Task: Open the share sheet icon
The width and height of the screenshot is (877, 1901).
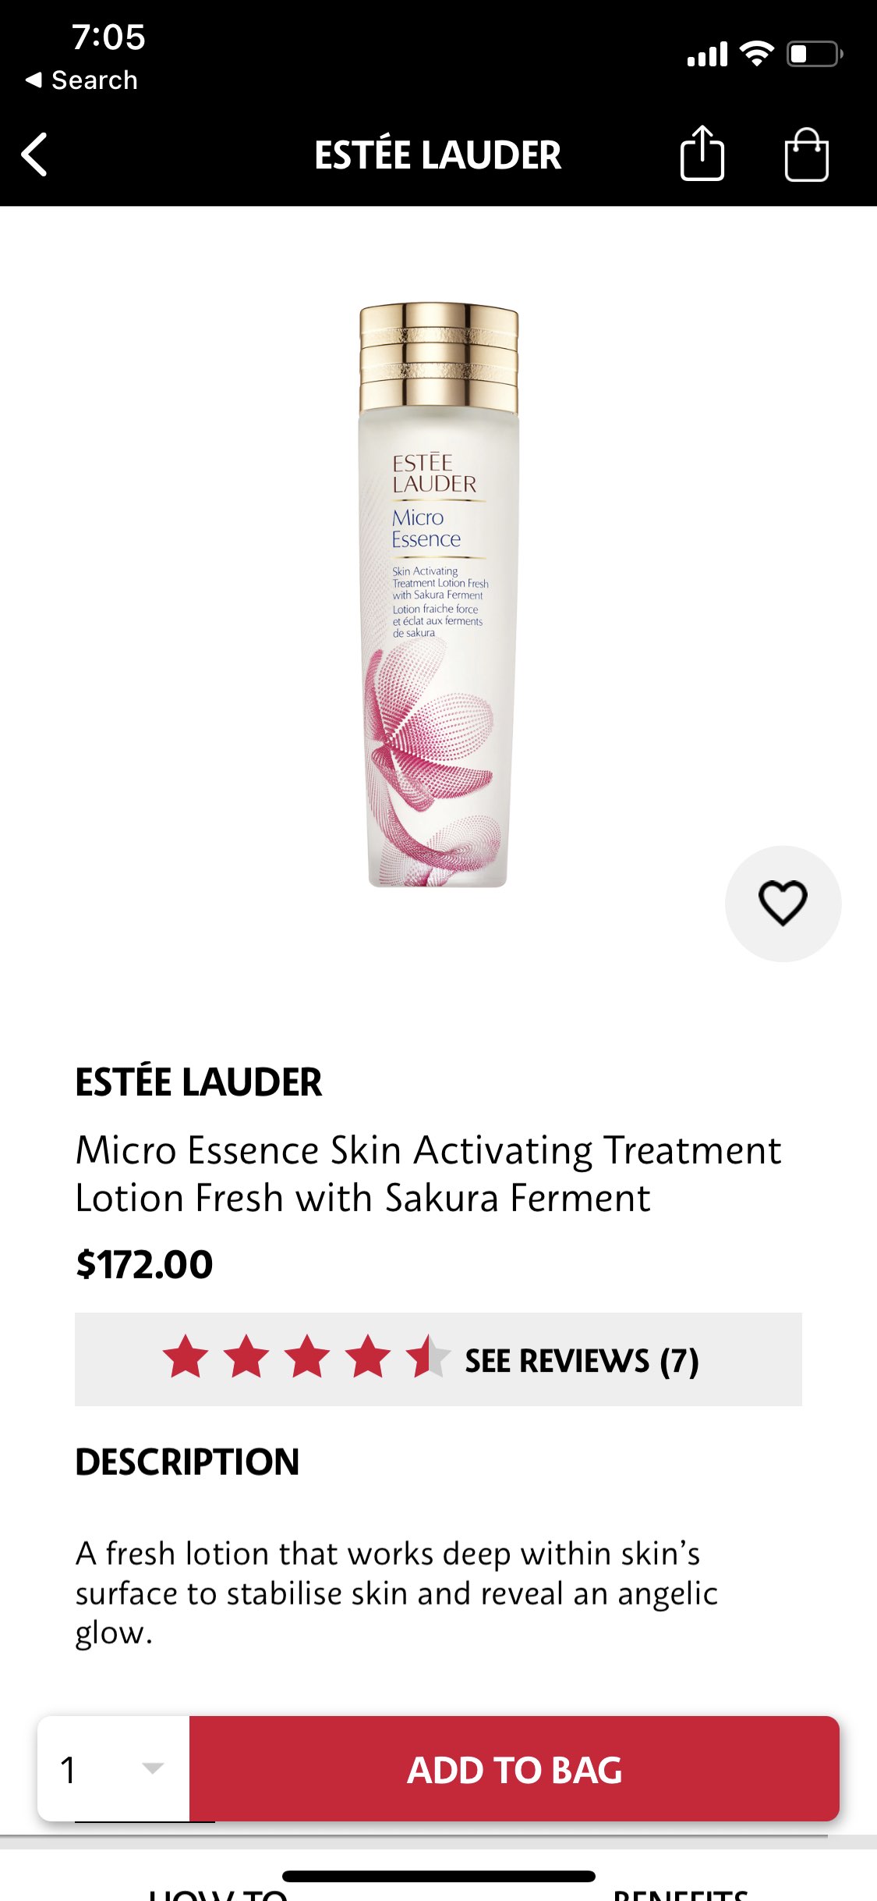Action: pyautogui.click(x=702, y=154)
